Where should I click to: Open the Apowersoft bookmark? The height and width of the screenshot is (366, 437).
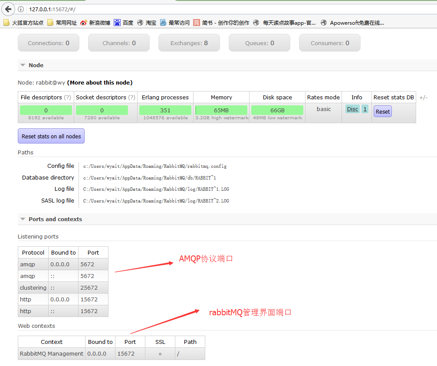click(x=352, y=23)
